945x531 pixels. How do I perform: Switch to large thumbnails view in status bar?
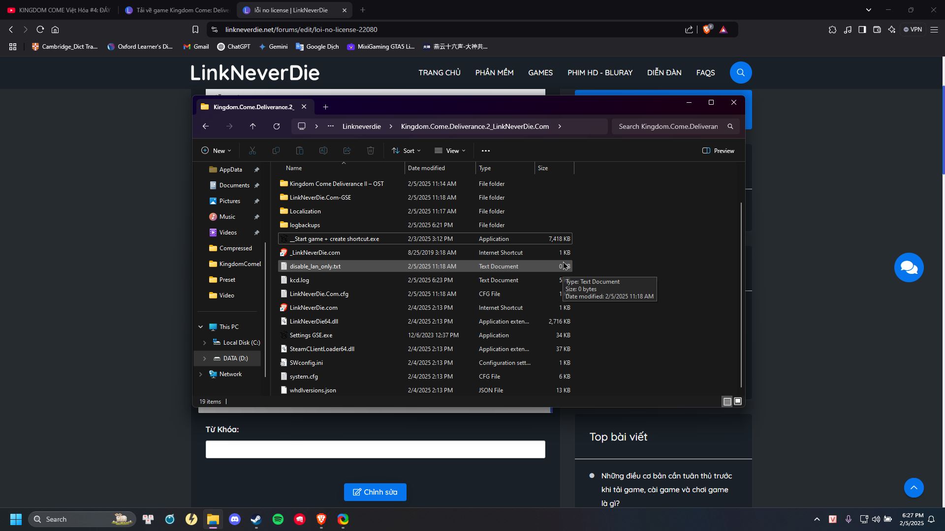pos(738,402)
